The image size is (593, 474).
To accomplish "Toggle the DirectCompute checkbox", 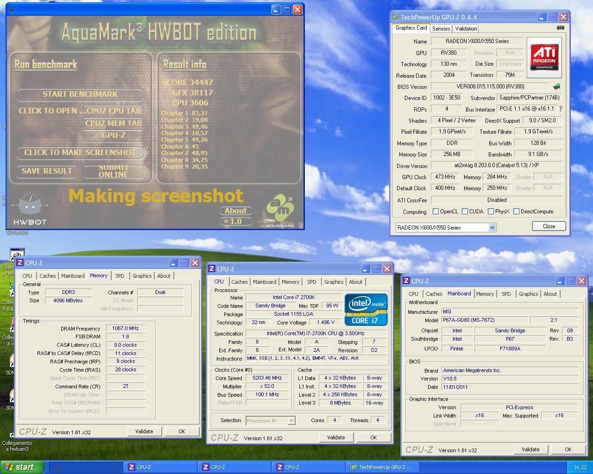I will coord(516,212).
